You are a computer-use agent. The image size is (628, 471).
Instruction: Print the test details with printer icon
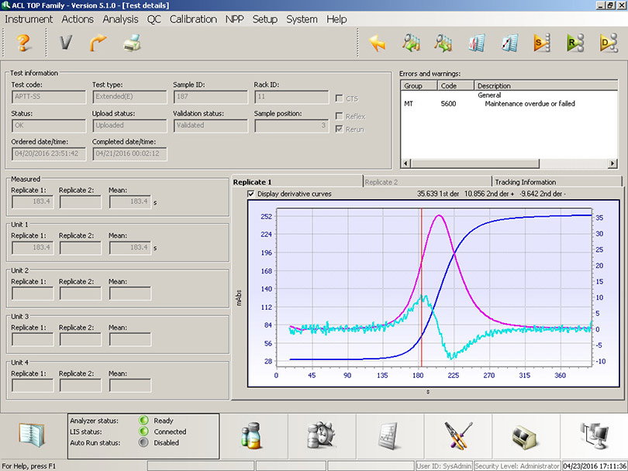click(132, 43)
